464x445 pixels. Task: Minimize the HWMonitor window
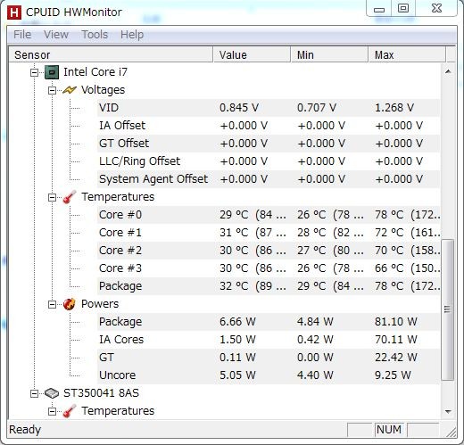coord(379,9)
